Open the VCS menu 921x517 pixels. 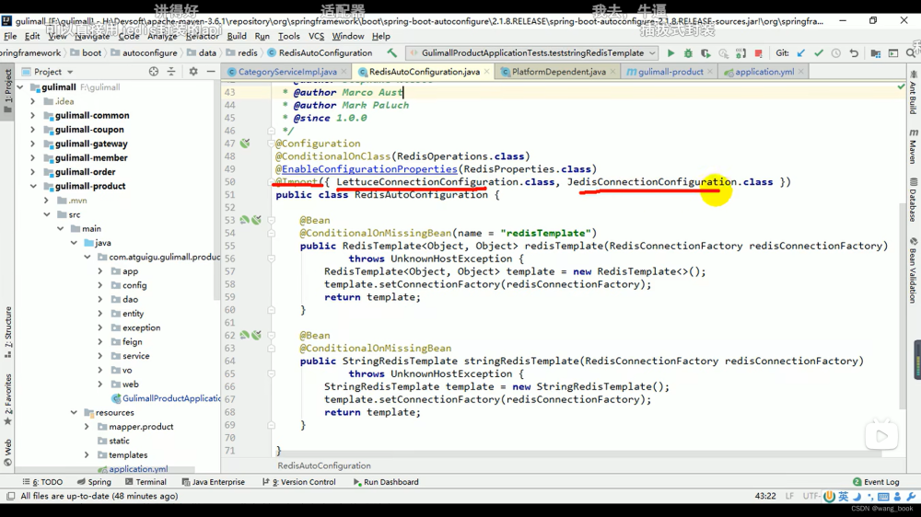coord(316,36)
